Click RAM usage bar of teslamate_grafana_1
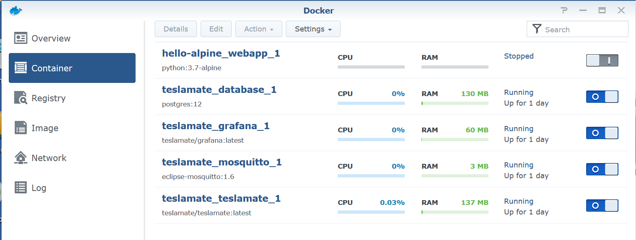636x240 pixels. coord(455,140)
